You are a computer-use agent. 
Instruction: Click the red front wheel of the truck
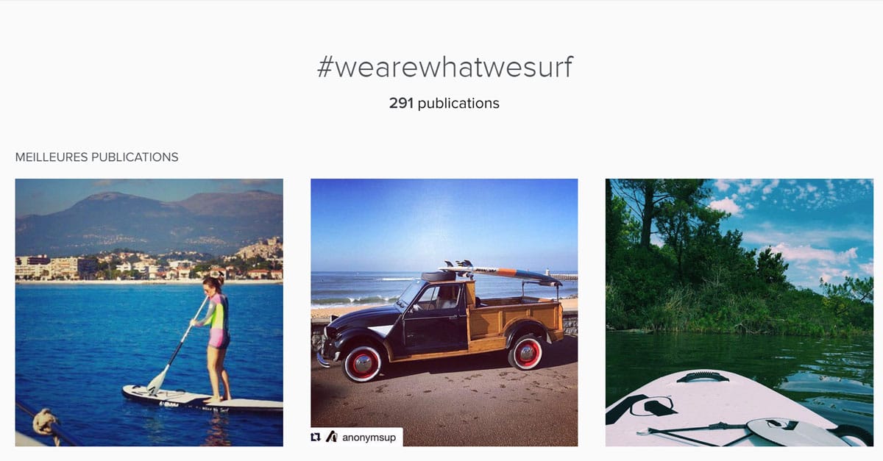(x=361, y=363)
